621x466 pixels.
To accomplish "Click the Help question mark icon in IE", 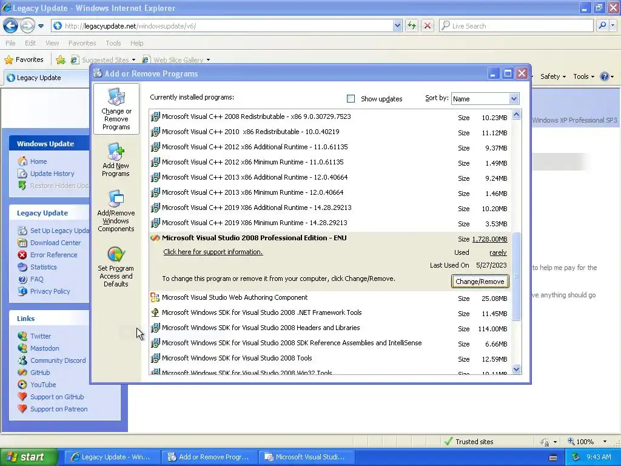I will click(605, 76).
